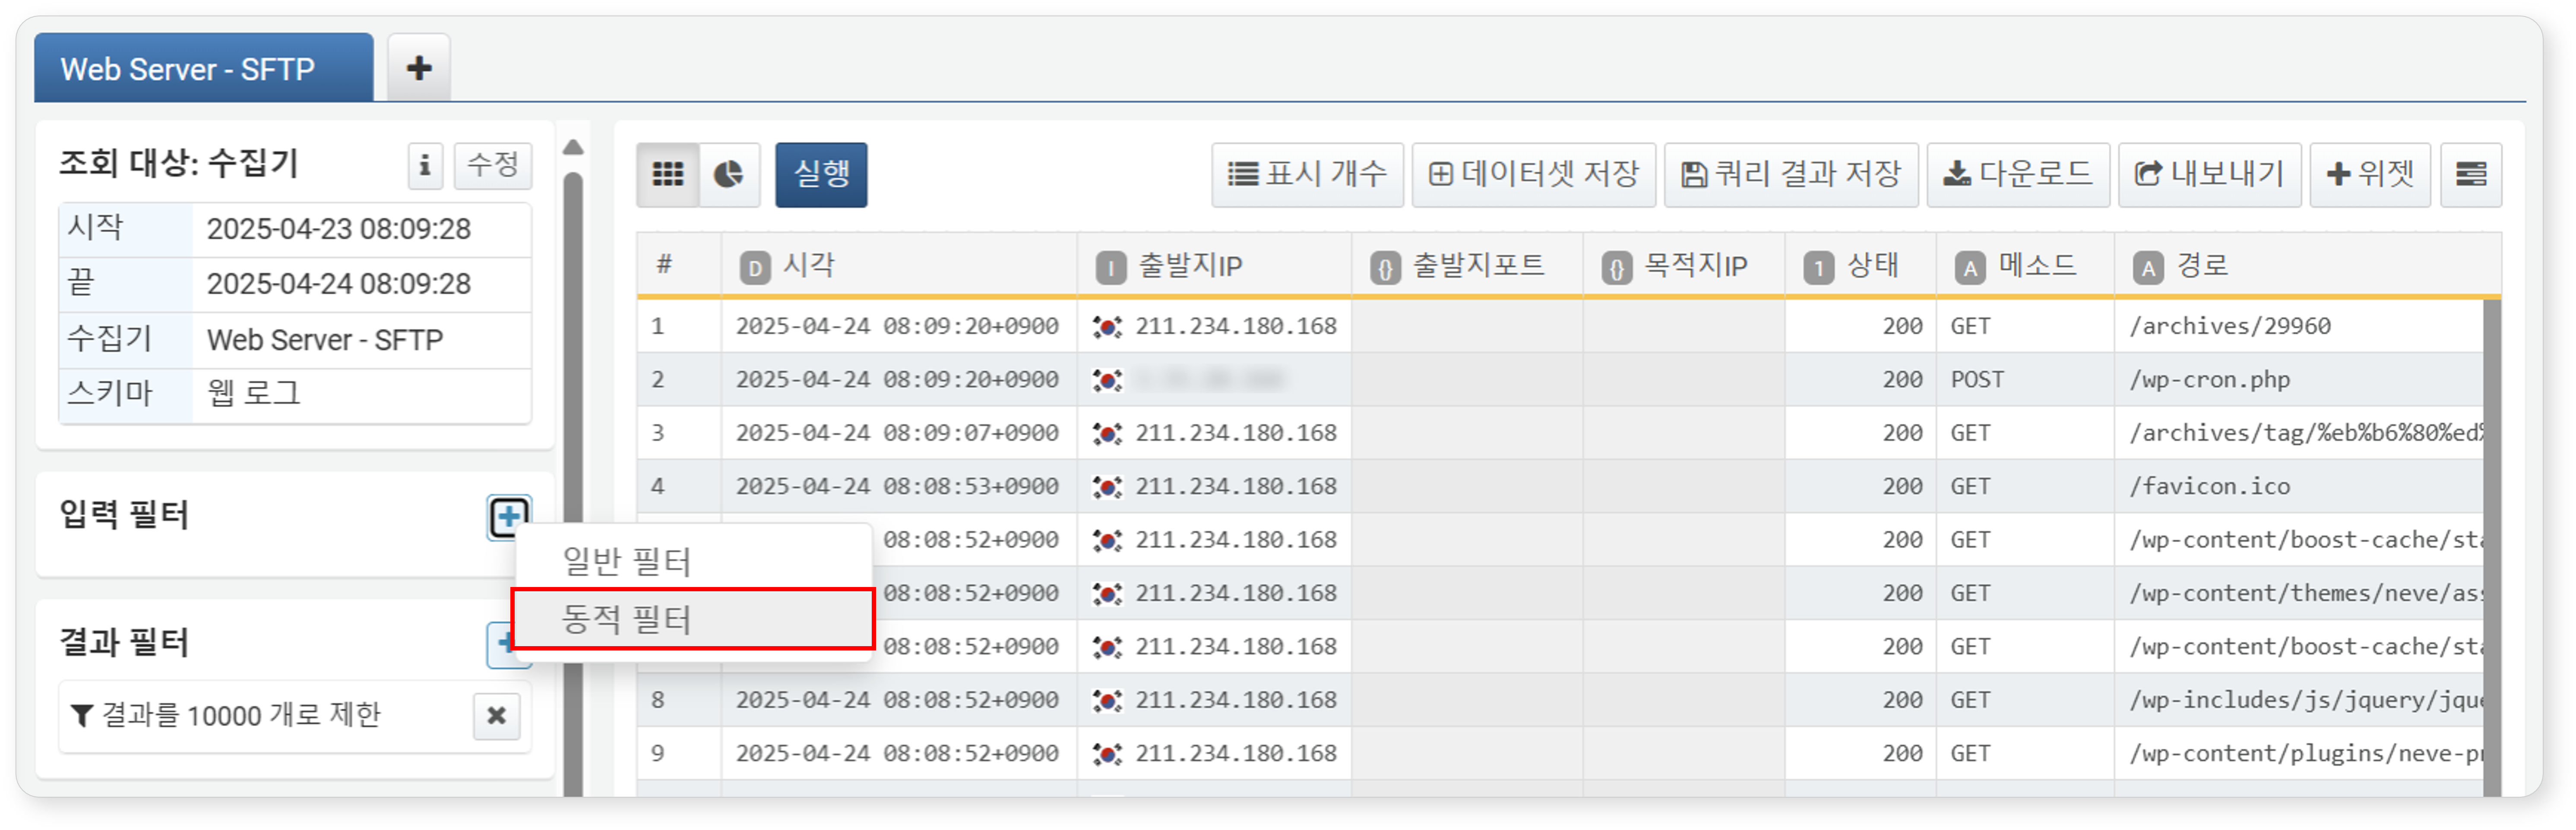Click 쿼리 결과 저장 button
This screenshot has width=2576, height=830.
1790,175
